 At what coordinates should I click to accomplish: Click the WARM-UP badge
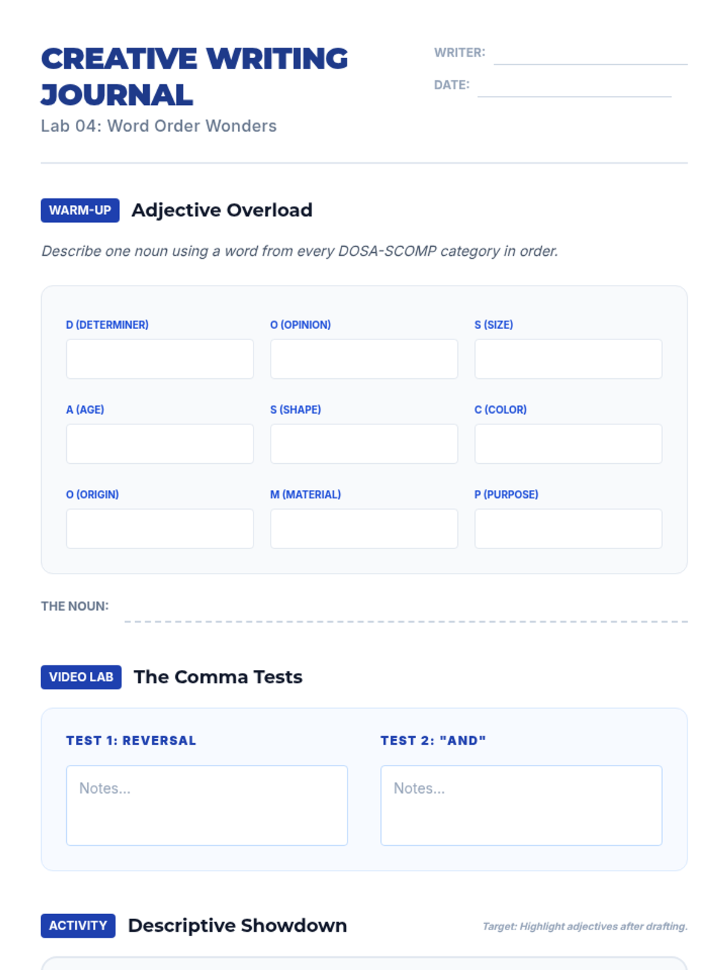coord(80,210)
